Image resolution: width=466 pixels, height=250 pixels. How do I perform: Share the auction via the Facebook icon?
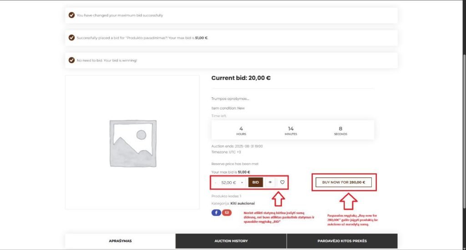(x=216, y=212)
